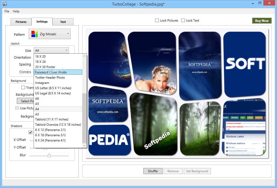Screen dimensions: 277x188
Task: Click the Select Picture button
Action: pos(25,101)
